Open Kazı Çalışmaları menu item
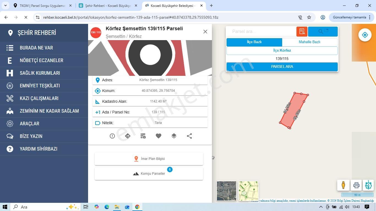This screenshot has height=211, width=376. pyautogui.click(x=44, y=98)
